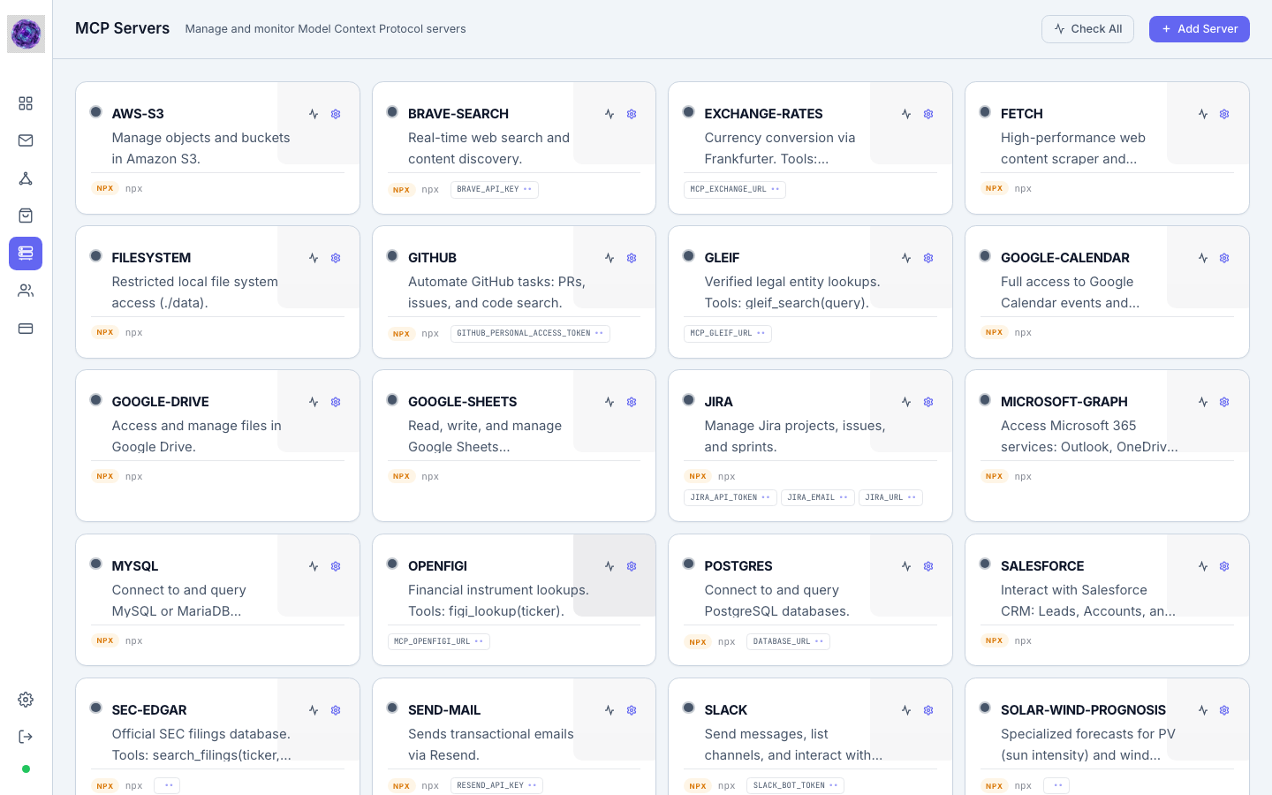Select the JIRA_EMAIL variable chip

click(818, 497)
